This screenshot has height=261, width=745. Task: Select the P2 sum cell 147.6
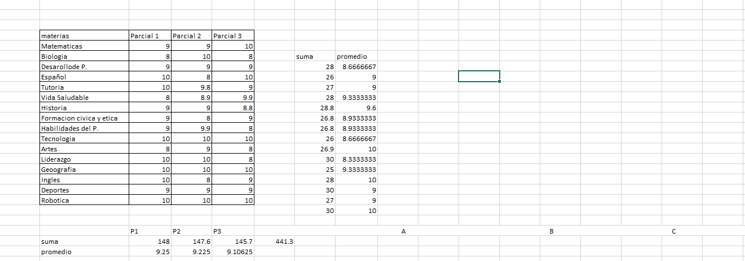click(191, 242)
